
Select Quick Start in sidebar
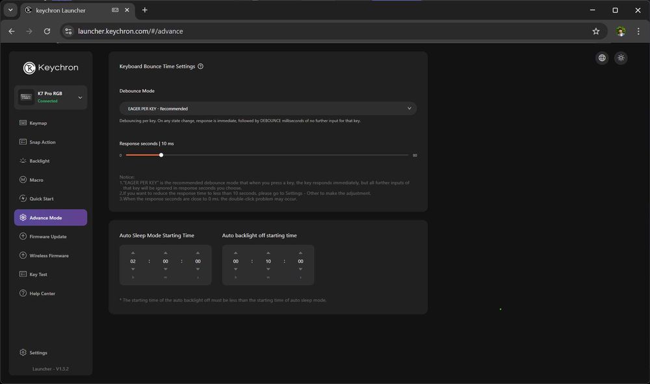(51, 199)
